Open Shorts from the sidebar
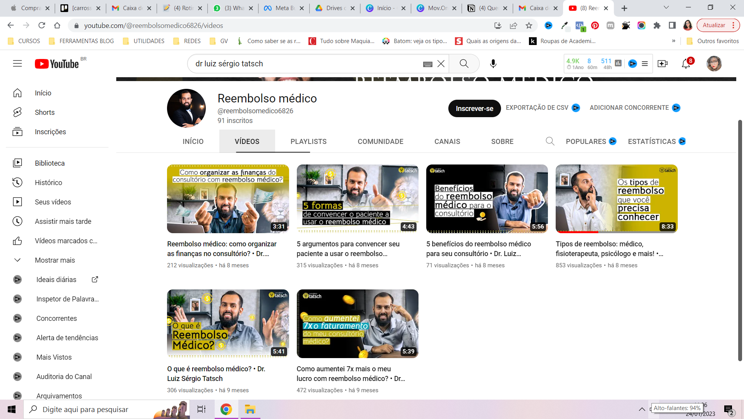Image resolution: width=744 pixels, height=419 pixels. (x=45, y=113)
